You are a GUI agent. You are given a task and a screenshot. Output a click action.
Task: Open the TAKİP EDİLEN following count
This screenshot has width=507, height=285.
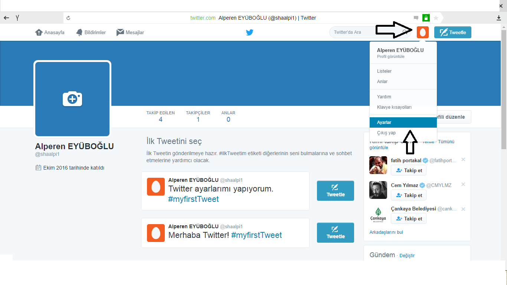click(x=160, y=116)
